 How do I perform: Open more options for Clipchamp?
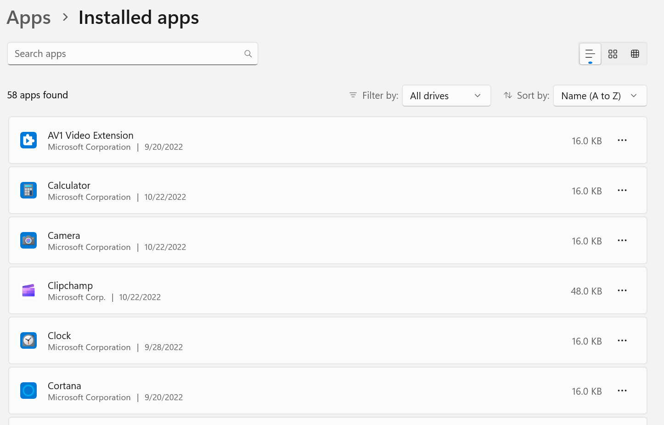[622, 290]
